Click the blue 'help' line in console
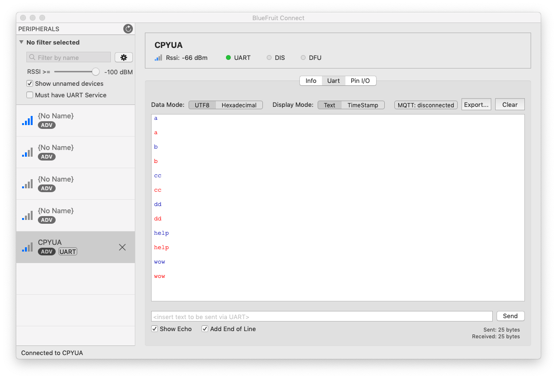Image resolution: width=557 pixels, height=379 pixels. (x=161, y=233)
